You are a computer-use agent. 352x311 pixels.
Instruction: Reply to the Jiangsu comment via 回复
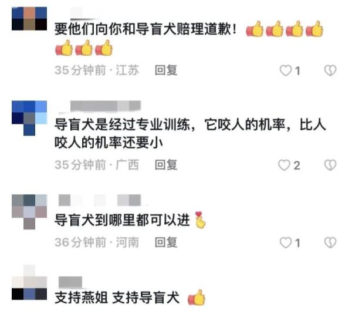(x=166, y=70)
